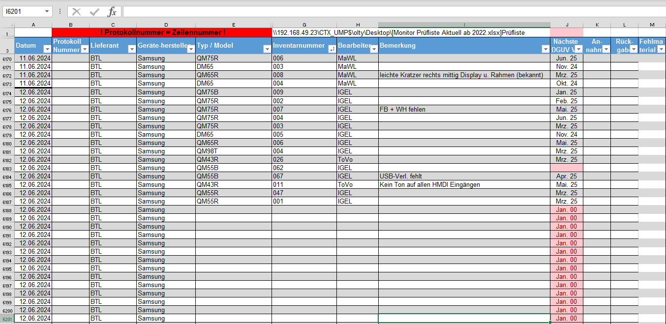Select column J header
Viewport: 666px width, 324px height.
(x=567, y=25)
